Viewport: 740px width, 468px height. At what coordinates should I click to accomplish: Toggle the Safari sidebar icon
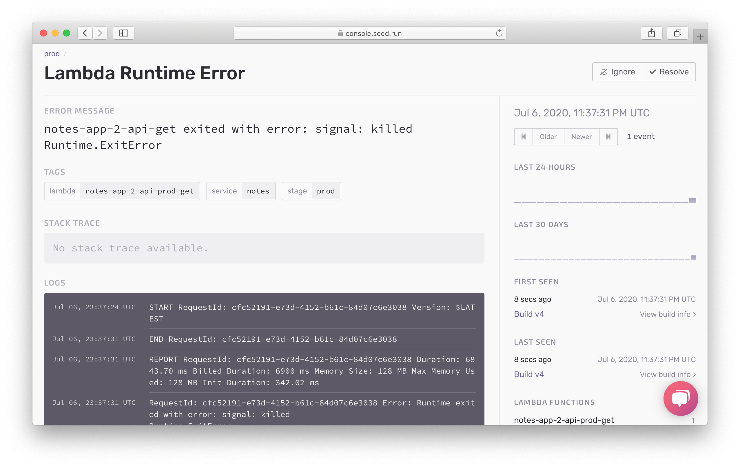(x=123, y=33)
